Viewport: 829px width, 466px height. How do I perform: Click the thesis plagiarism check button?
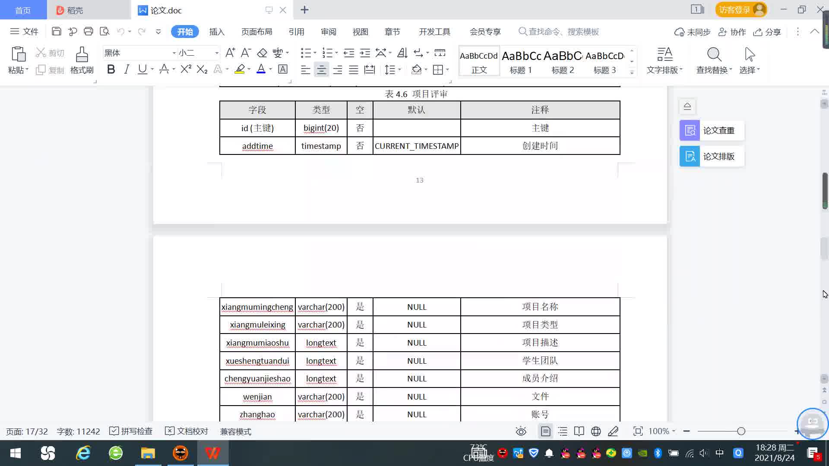click(x=712, y=130)
